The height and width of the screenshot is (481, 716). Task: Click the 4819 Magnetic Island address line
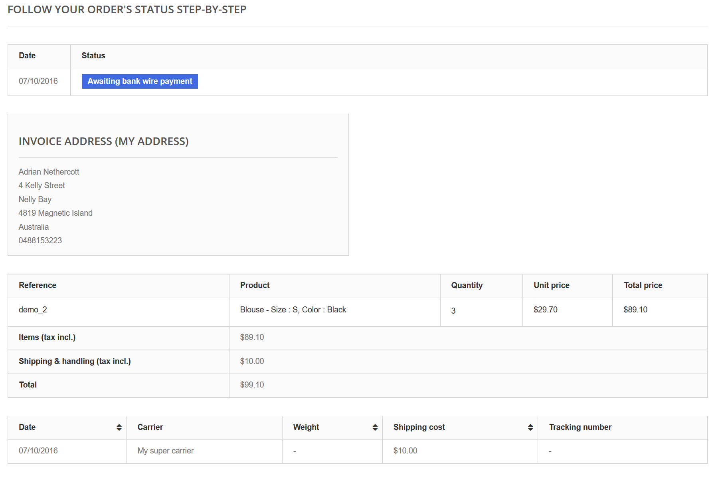coord(55,213)
